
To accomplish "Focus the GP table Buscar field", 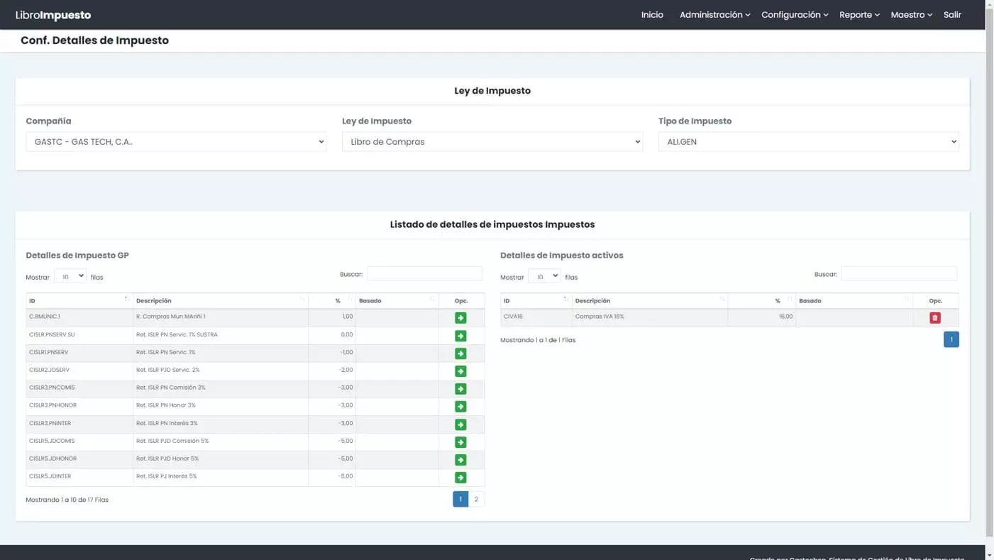I will pyautogui.click(x=424, y=274).
